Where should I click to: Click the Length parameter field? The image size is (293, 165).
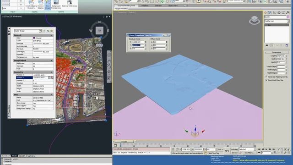(281, 56)
